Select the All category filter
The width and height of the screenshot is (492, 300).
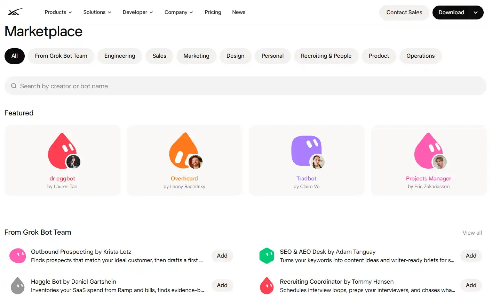click(15, 56)
